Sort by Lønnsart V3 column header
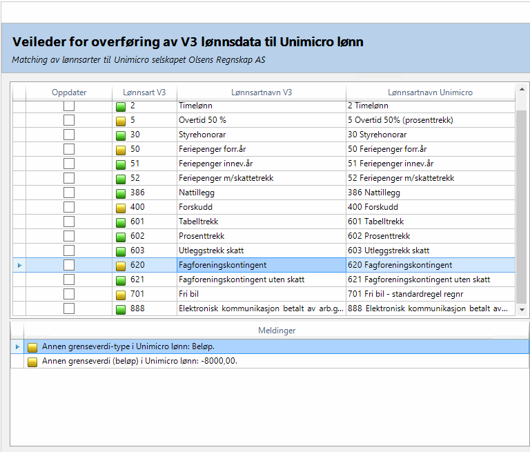 pos(144,92)
